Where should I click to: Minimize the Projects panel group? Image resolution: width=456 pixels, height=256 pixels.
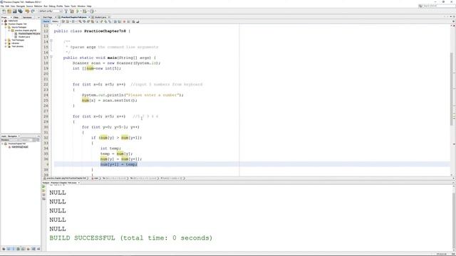[x=38, y=17]
